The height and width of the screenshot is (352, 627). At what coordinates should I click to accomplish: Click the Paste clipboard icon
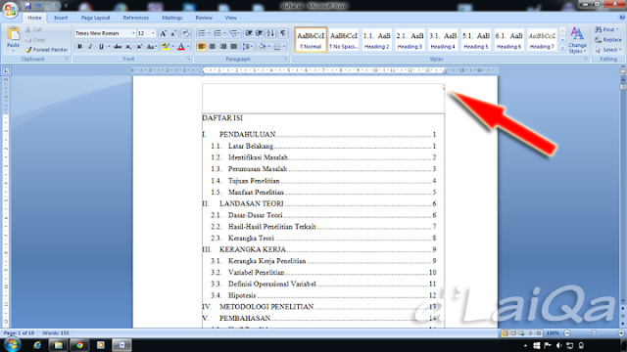13,34
